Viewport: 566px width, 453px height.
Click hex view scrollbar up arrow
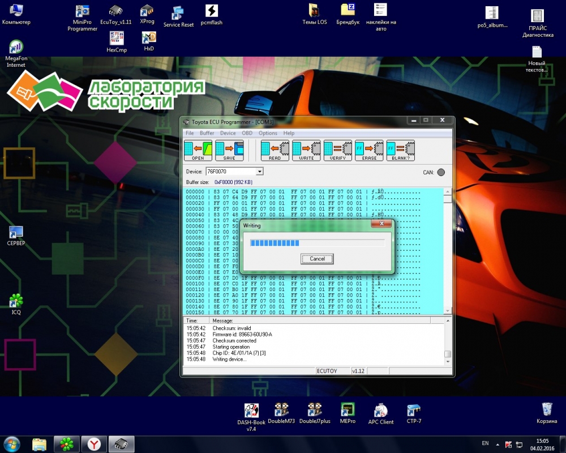point(448,192)
